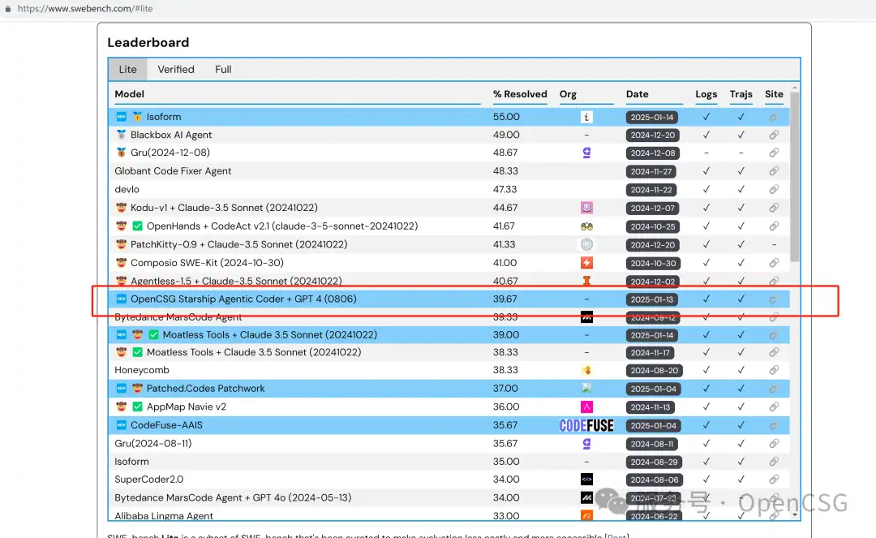Select the Honeycomb model name

coord(142,370)
